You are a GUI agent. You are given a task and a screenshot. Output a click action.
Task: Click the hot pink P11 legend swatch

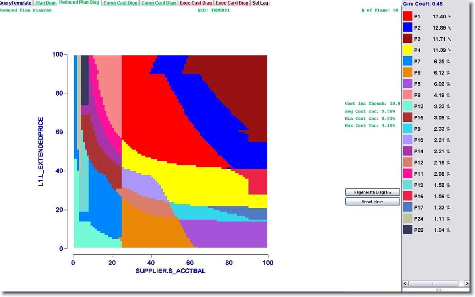408,174
